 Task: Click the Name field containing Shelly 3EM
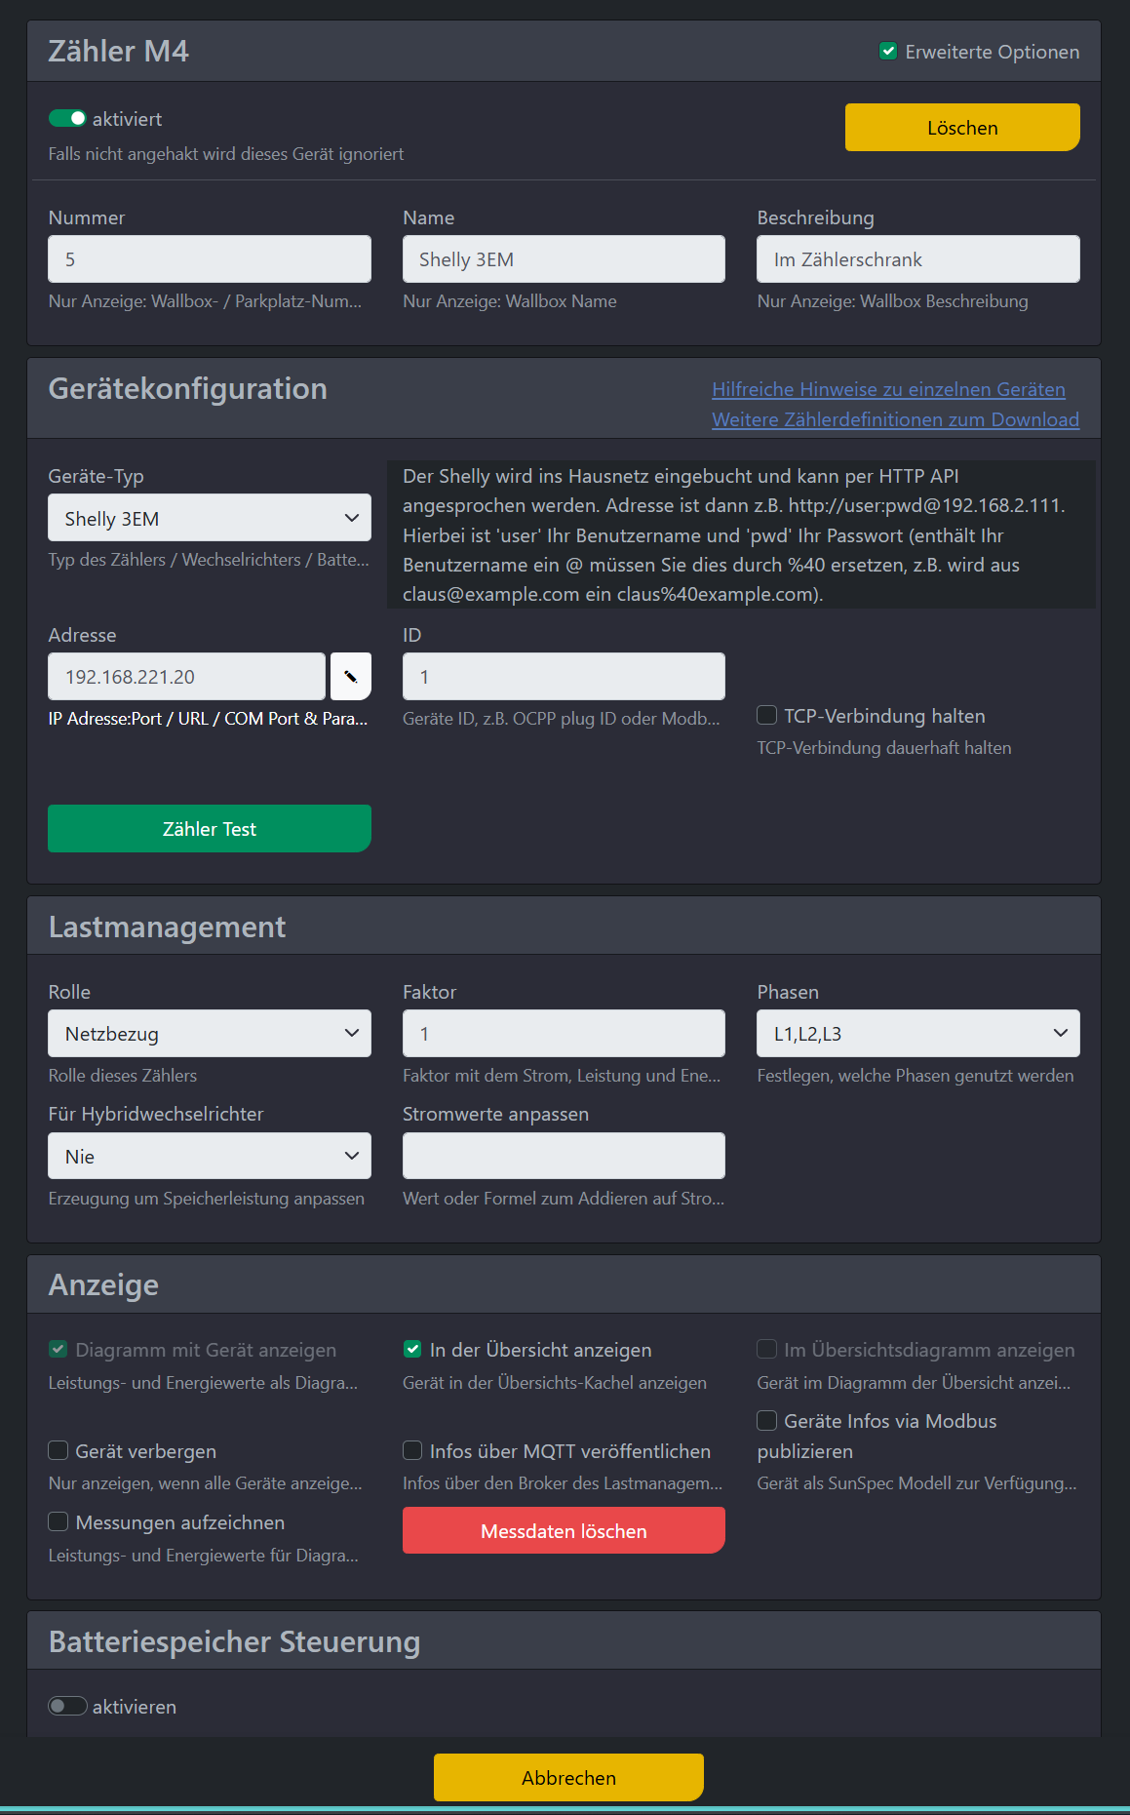pos(564,259)
